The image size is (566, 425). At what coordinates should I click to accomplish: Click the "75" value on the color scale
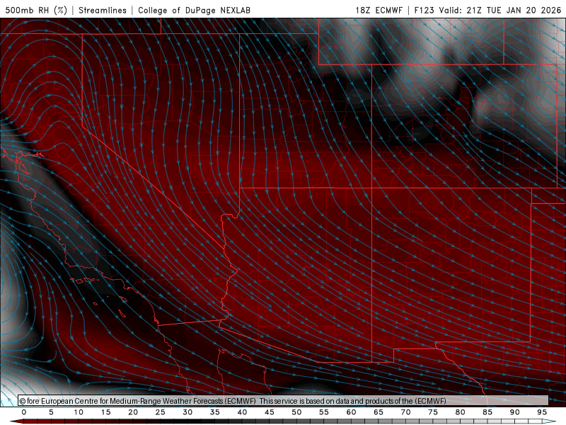(x=433, y=412)
